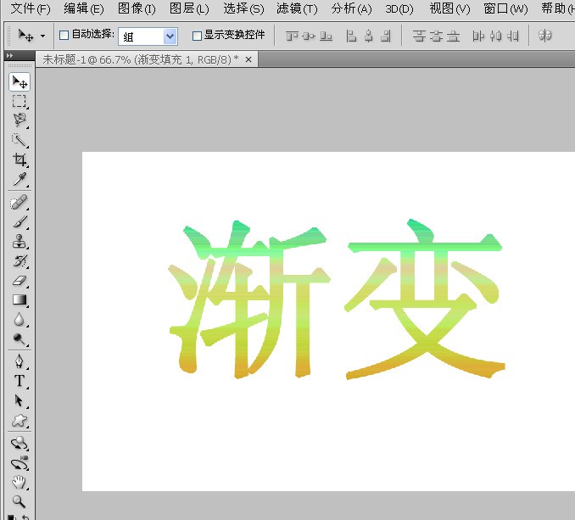575x520 pixels.
Task: Open the 窗口(W) menu
Action: pyautogui.click(x=505, y=8)
